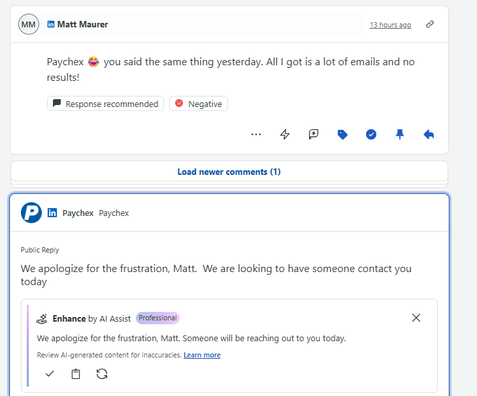
Task: Click the blue reply arrow icon
Action: (x=429, y=134)
